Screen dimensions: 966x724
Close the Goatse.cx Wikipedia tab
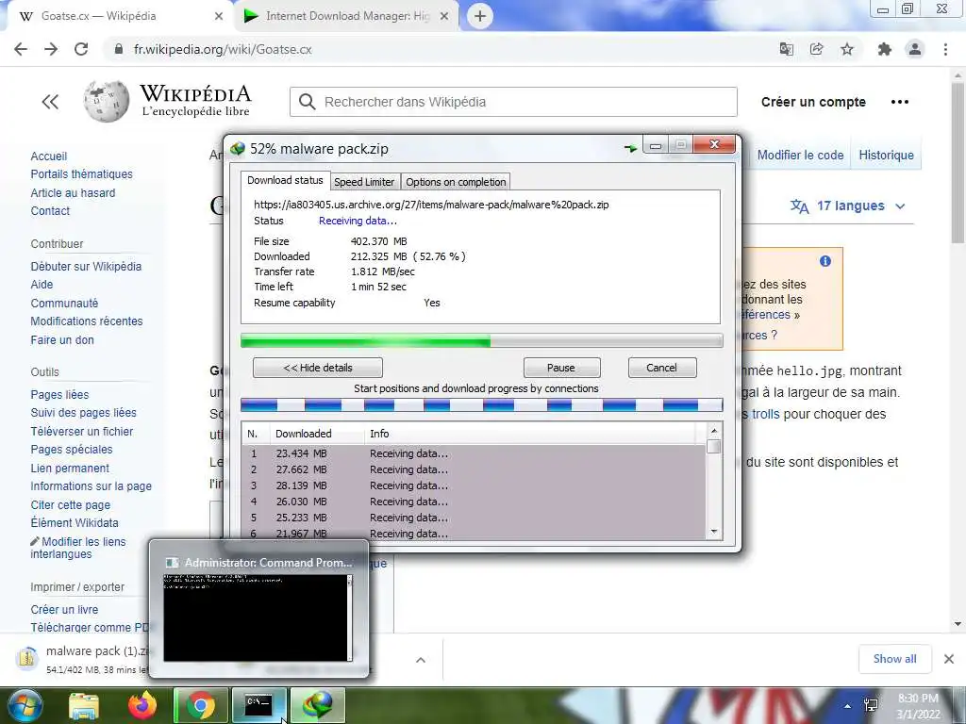(x=219, y=17)
